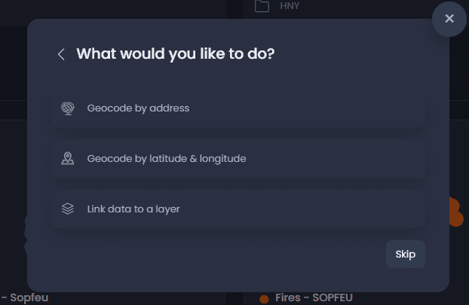Go back using the left chevron arrow

(x=61, y=54)
